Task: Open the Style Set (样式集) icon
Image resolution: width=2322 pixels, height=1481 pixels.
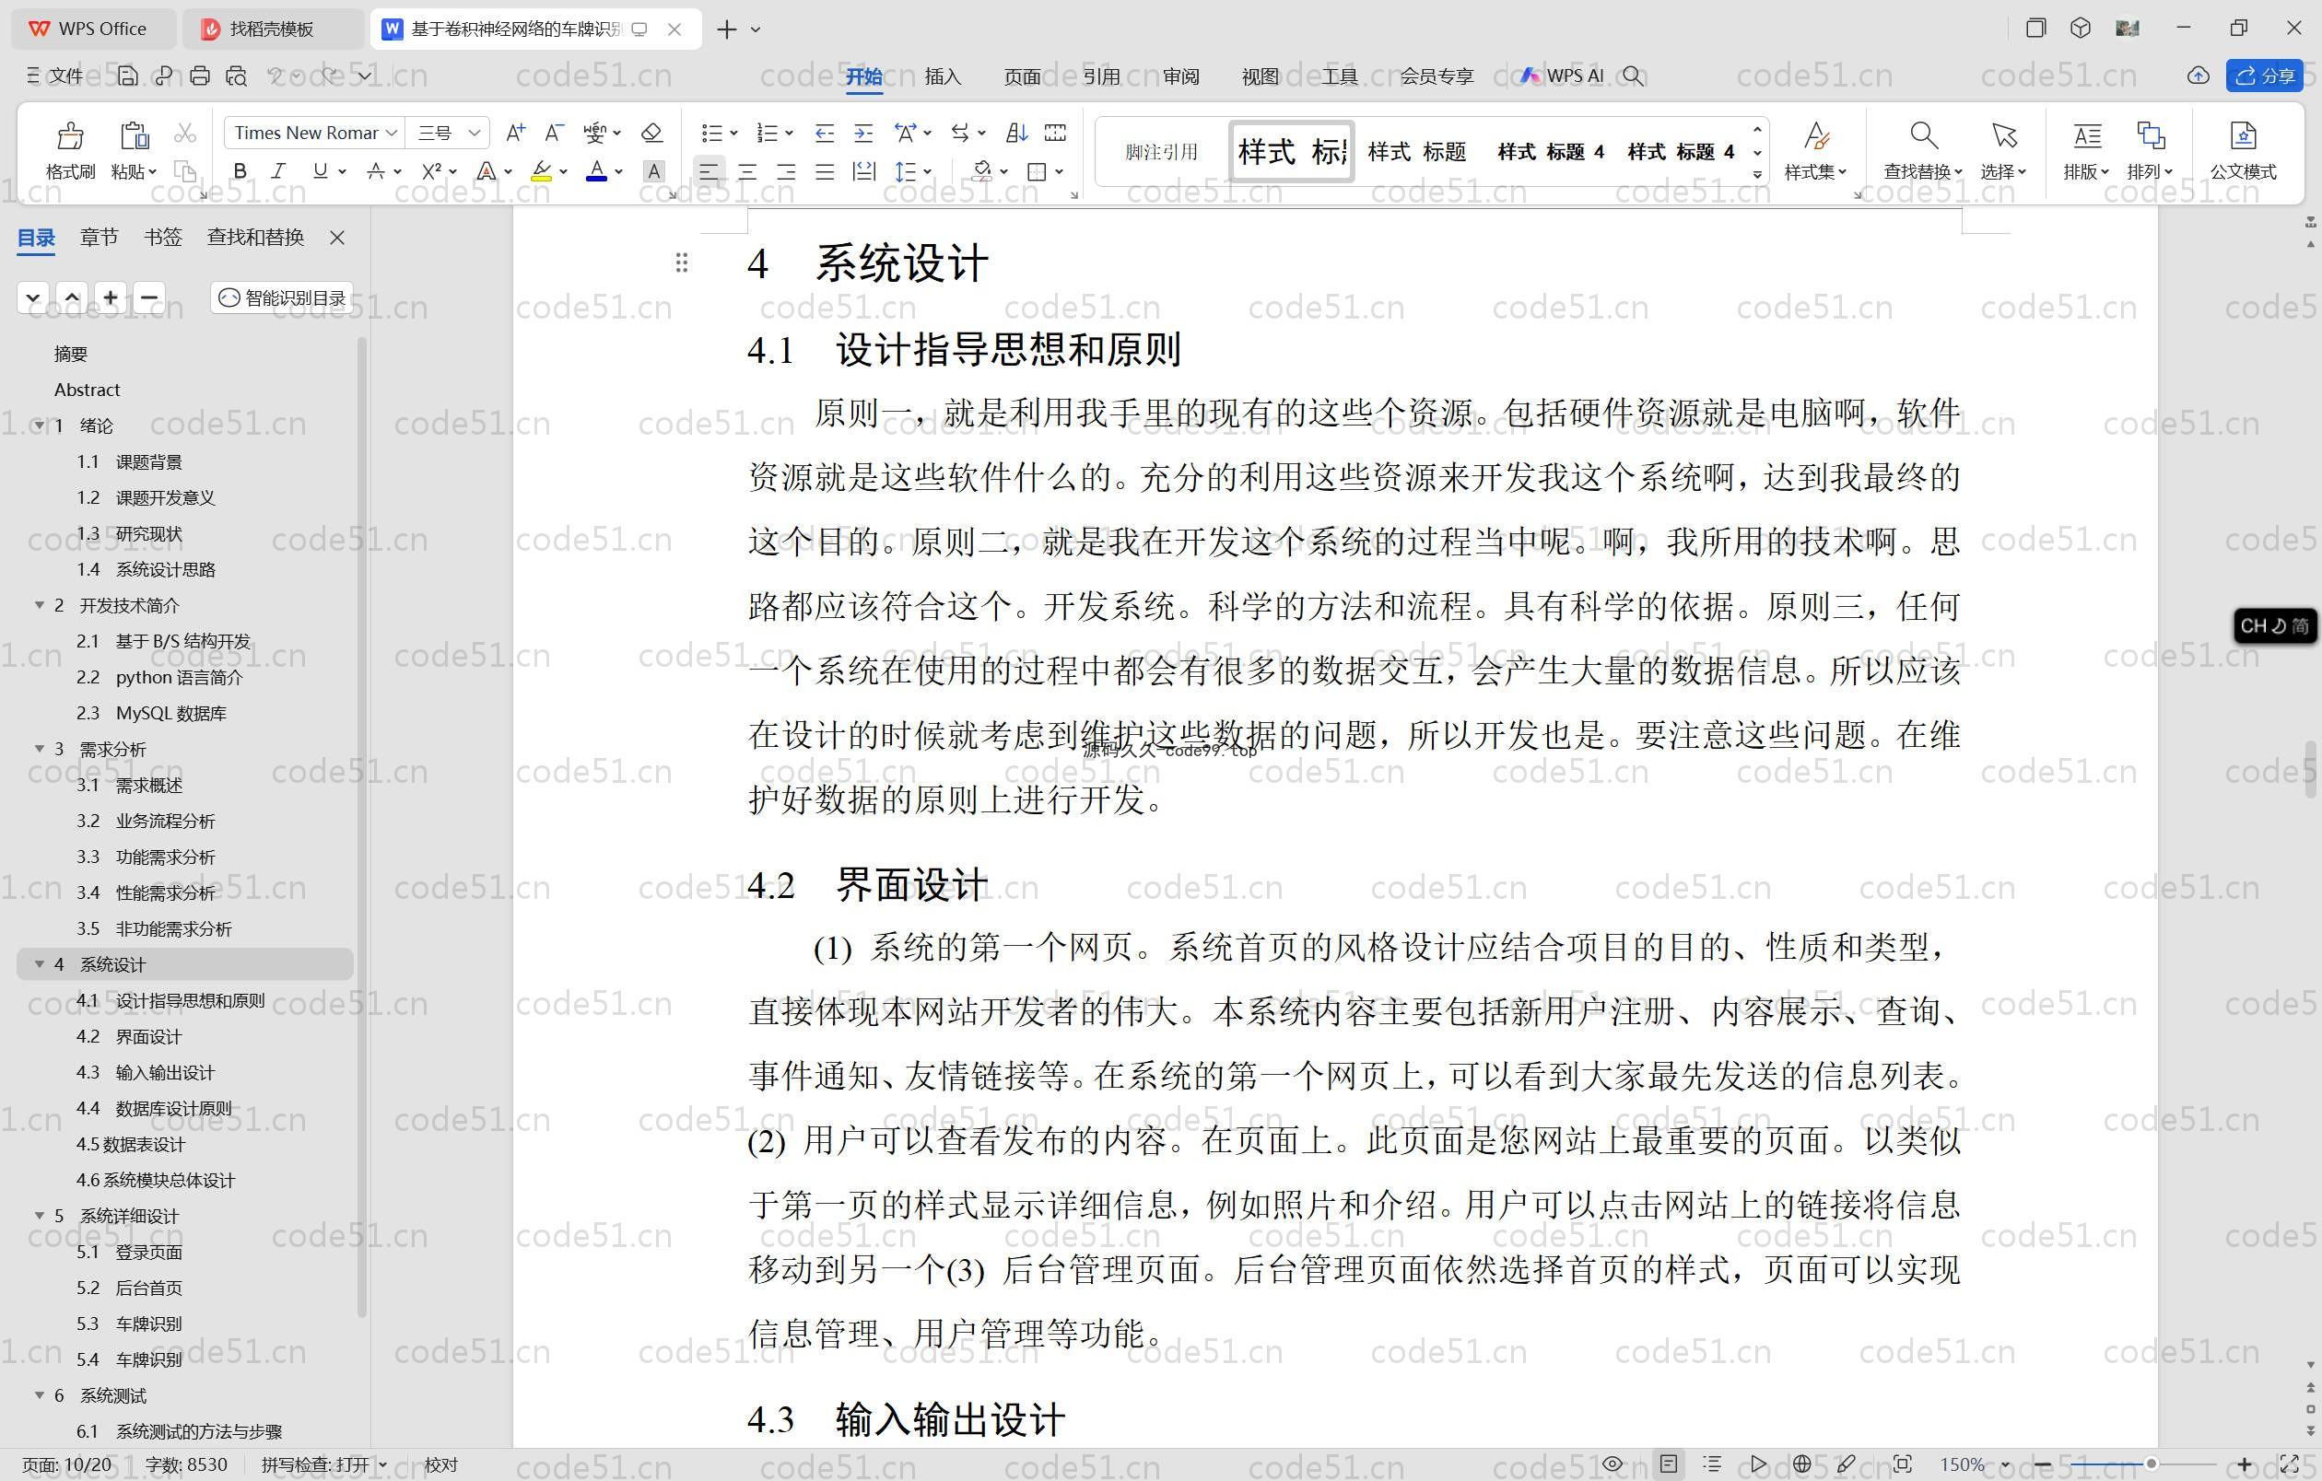Action: click(1816, 136)
